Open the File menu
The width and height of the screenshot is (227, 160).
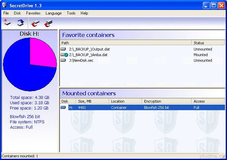coord(6,13)
